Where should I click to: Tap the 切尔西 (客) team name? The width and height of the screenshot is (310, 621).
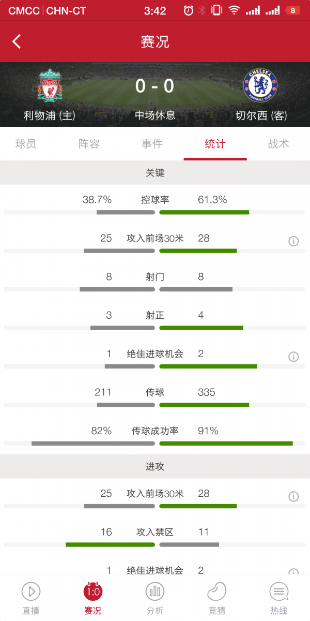click(x=261, y=115)
